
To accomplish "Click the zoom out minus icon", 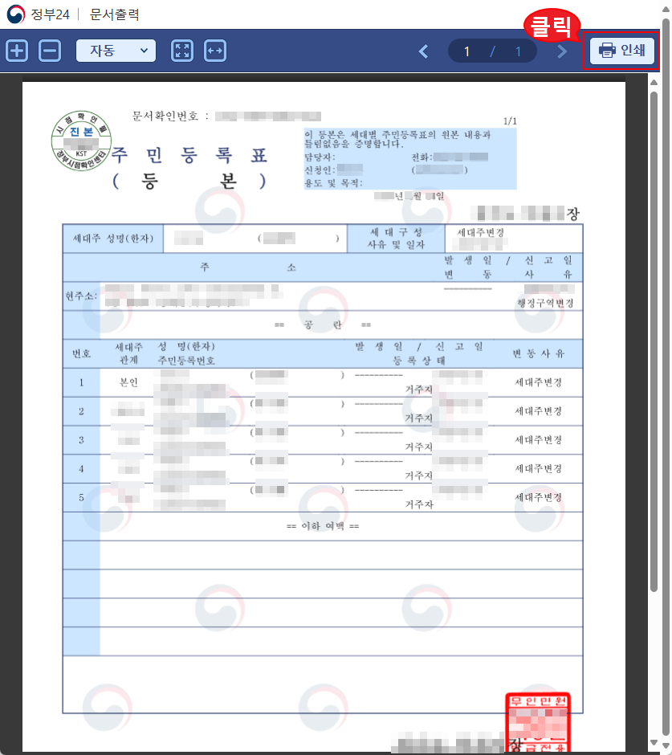I will point(50,51).
